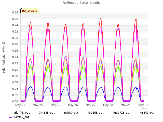Click the May 25 x-axis label
Image resolution: width=163 pixels, height=122 pixels.
[x=56, y=105]
